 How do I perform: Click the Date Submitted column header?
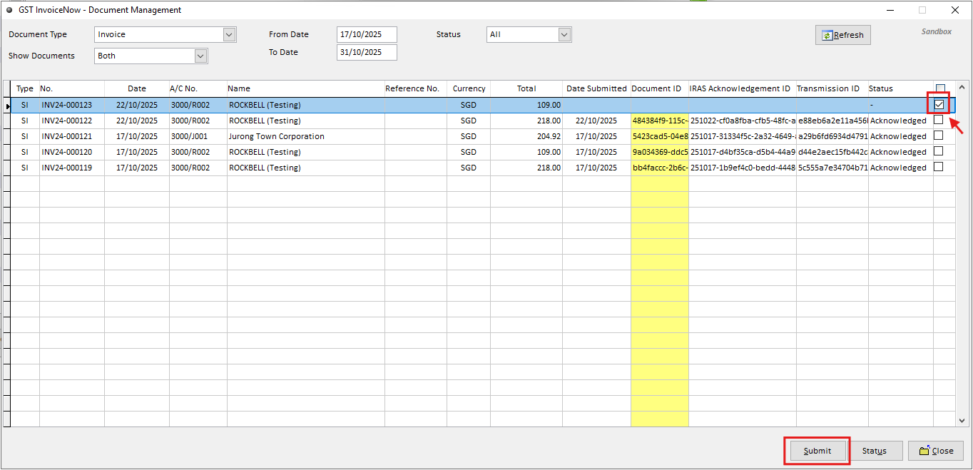click(596, 88)
